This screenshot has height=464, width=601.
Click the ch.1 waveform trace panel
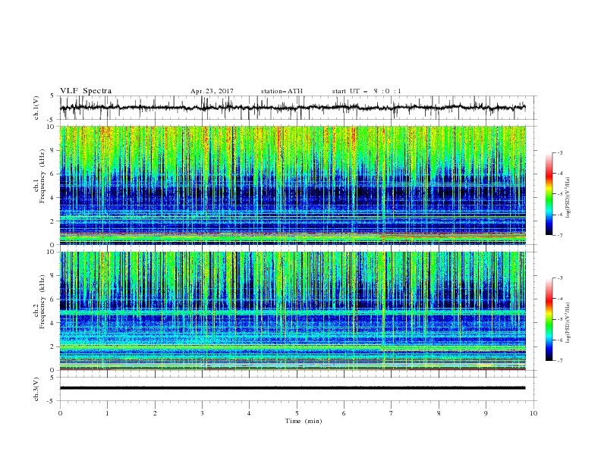(297, 108)
